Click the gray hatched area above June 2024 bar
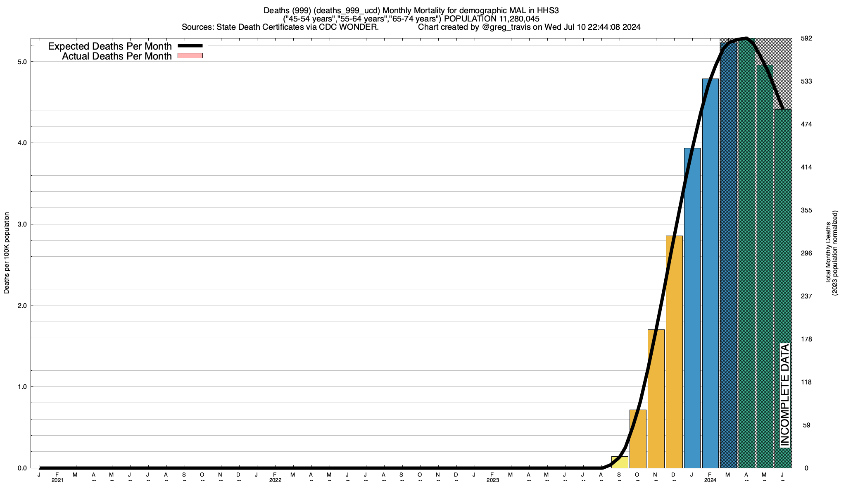 point(784,74)
